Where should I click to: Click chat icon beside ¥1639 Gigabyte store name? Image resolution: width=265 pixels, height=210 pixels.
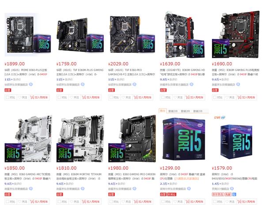[191, 84]
